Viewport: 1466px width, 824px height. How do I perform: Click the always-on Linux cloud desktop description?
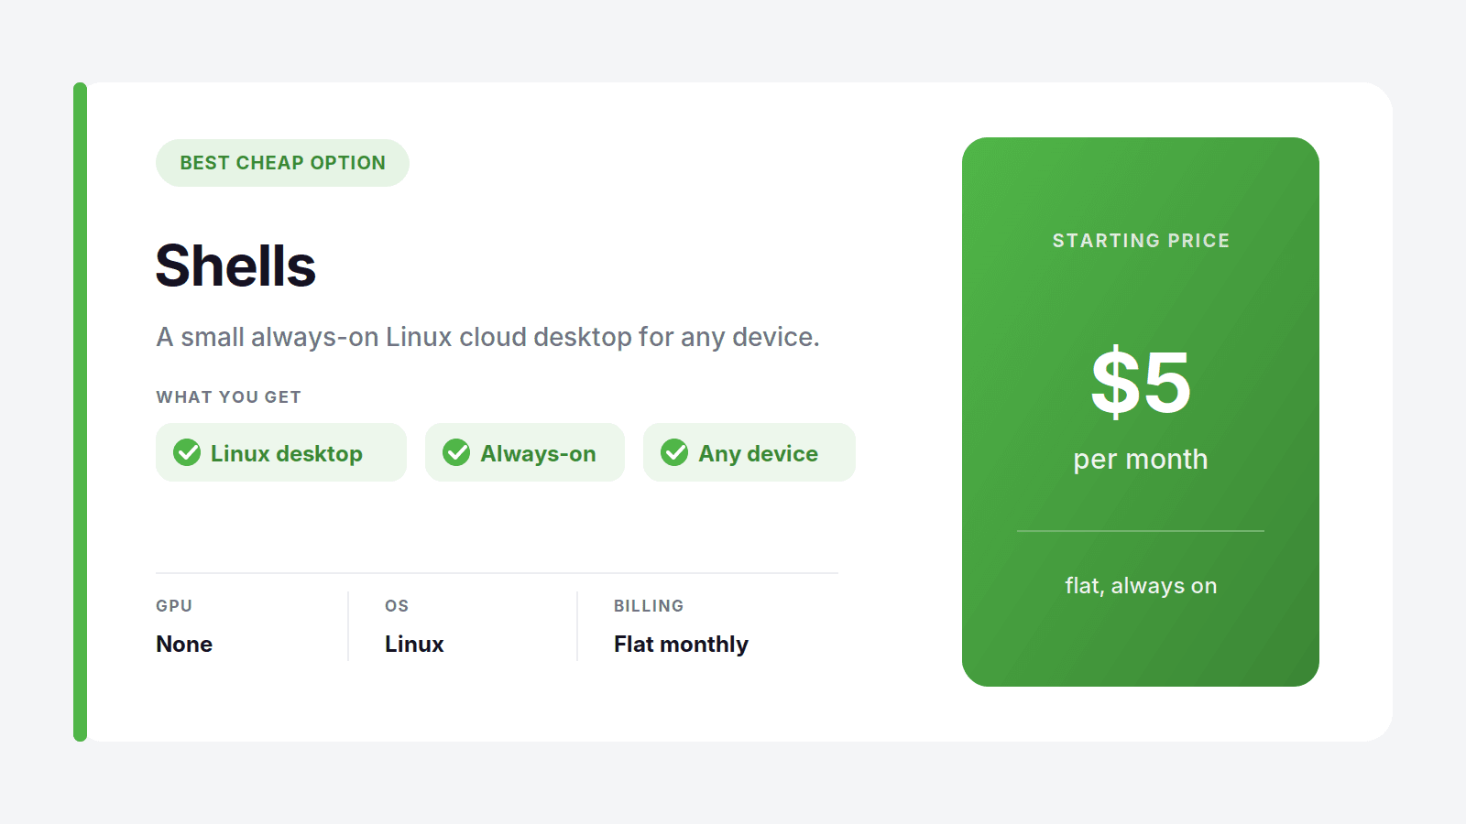click(487, 337)
